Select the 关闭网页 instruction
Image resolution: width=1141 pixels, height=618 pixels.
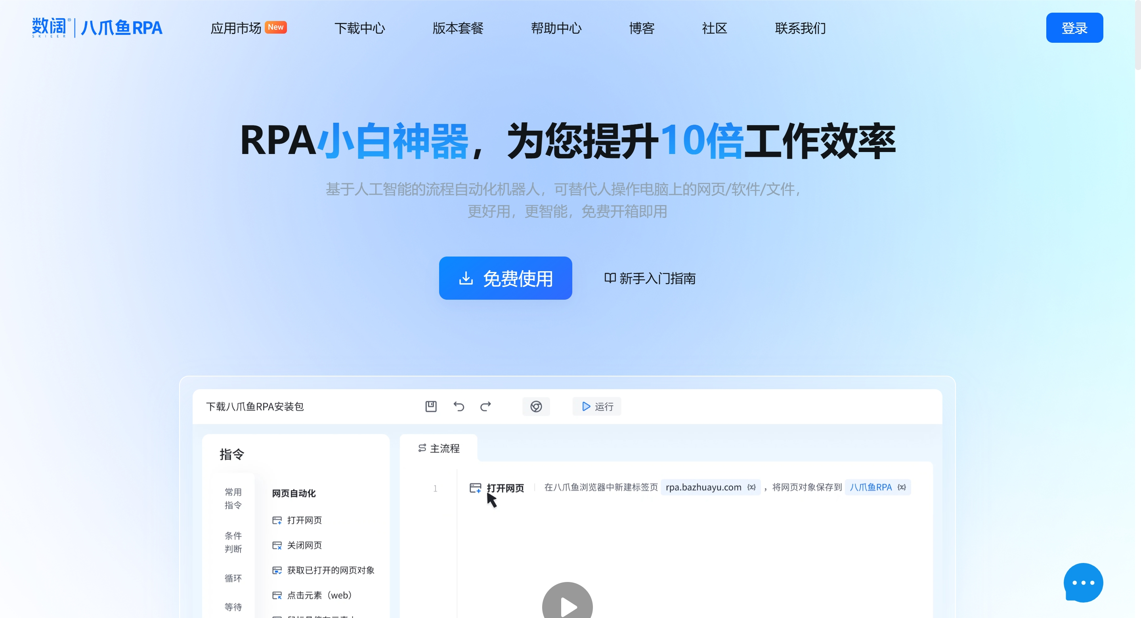pos(304,546)
